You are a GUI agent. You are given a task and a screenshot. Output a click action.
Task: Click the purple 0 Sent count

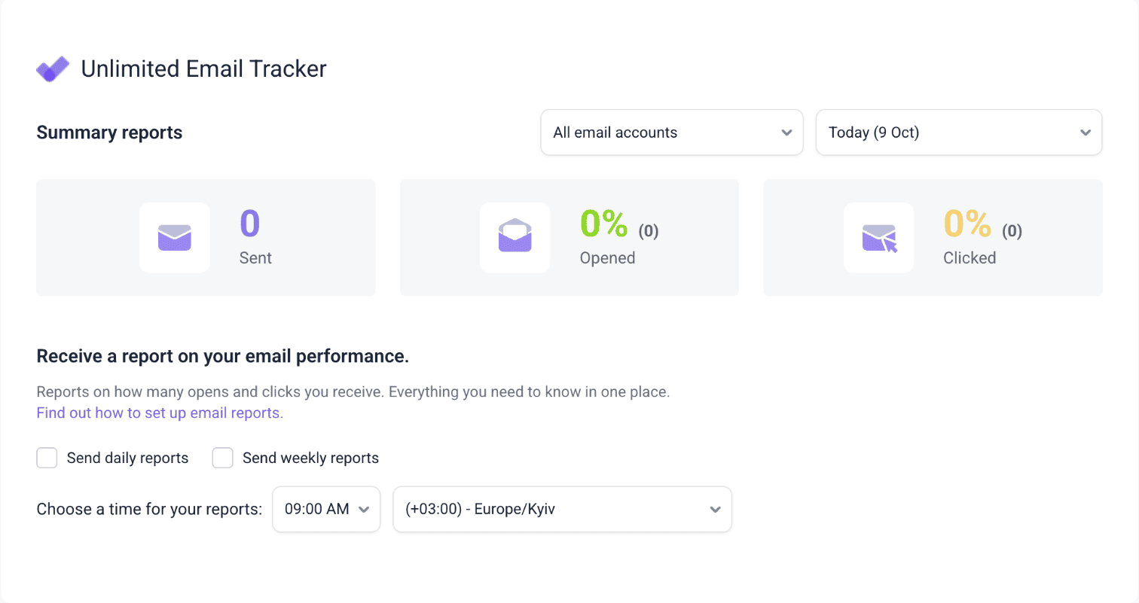pyautogui.click(x=250, y=223)
